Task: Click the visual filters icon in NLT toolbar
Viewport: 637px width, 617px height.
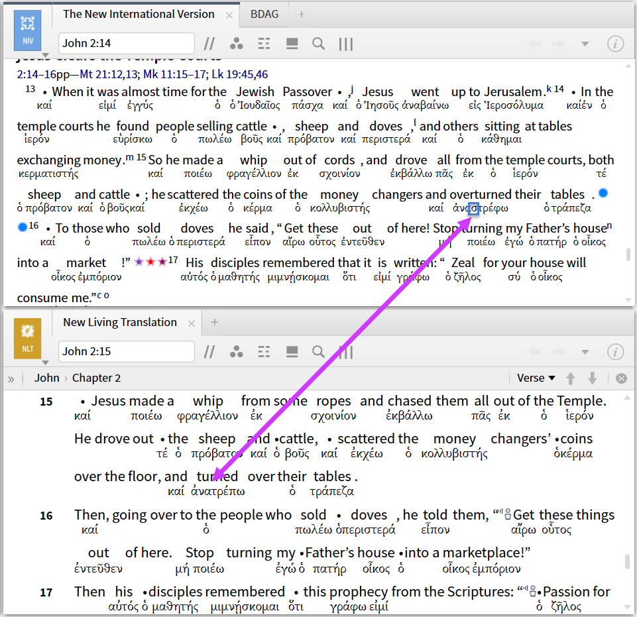Action: pyautogui.click(x=237, y=352)
